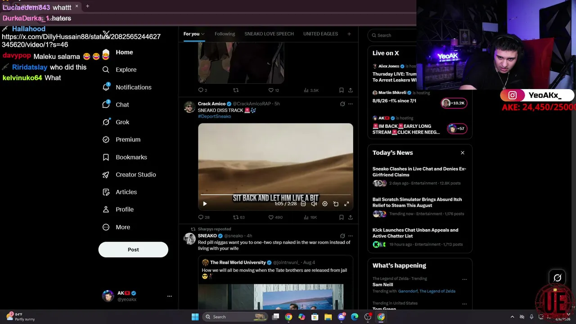Open Articles in the sidebar

coord(120,192)
